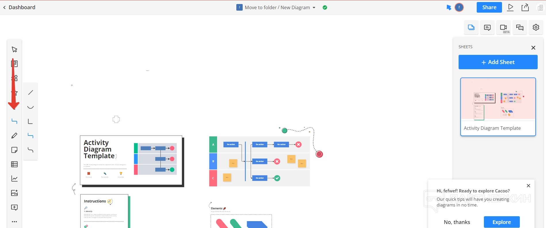Click the blue collaborator cursor icon
Viewport: 546px width, 228px height.
(449, 7)
